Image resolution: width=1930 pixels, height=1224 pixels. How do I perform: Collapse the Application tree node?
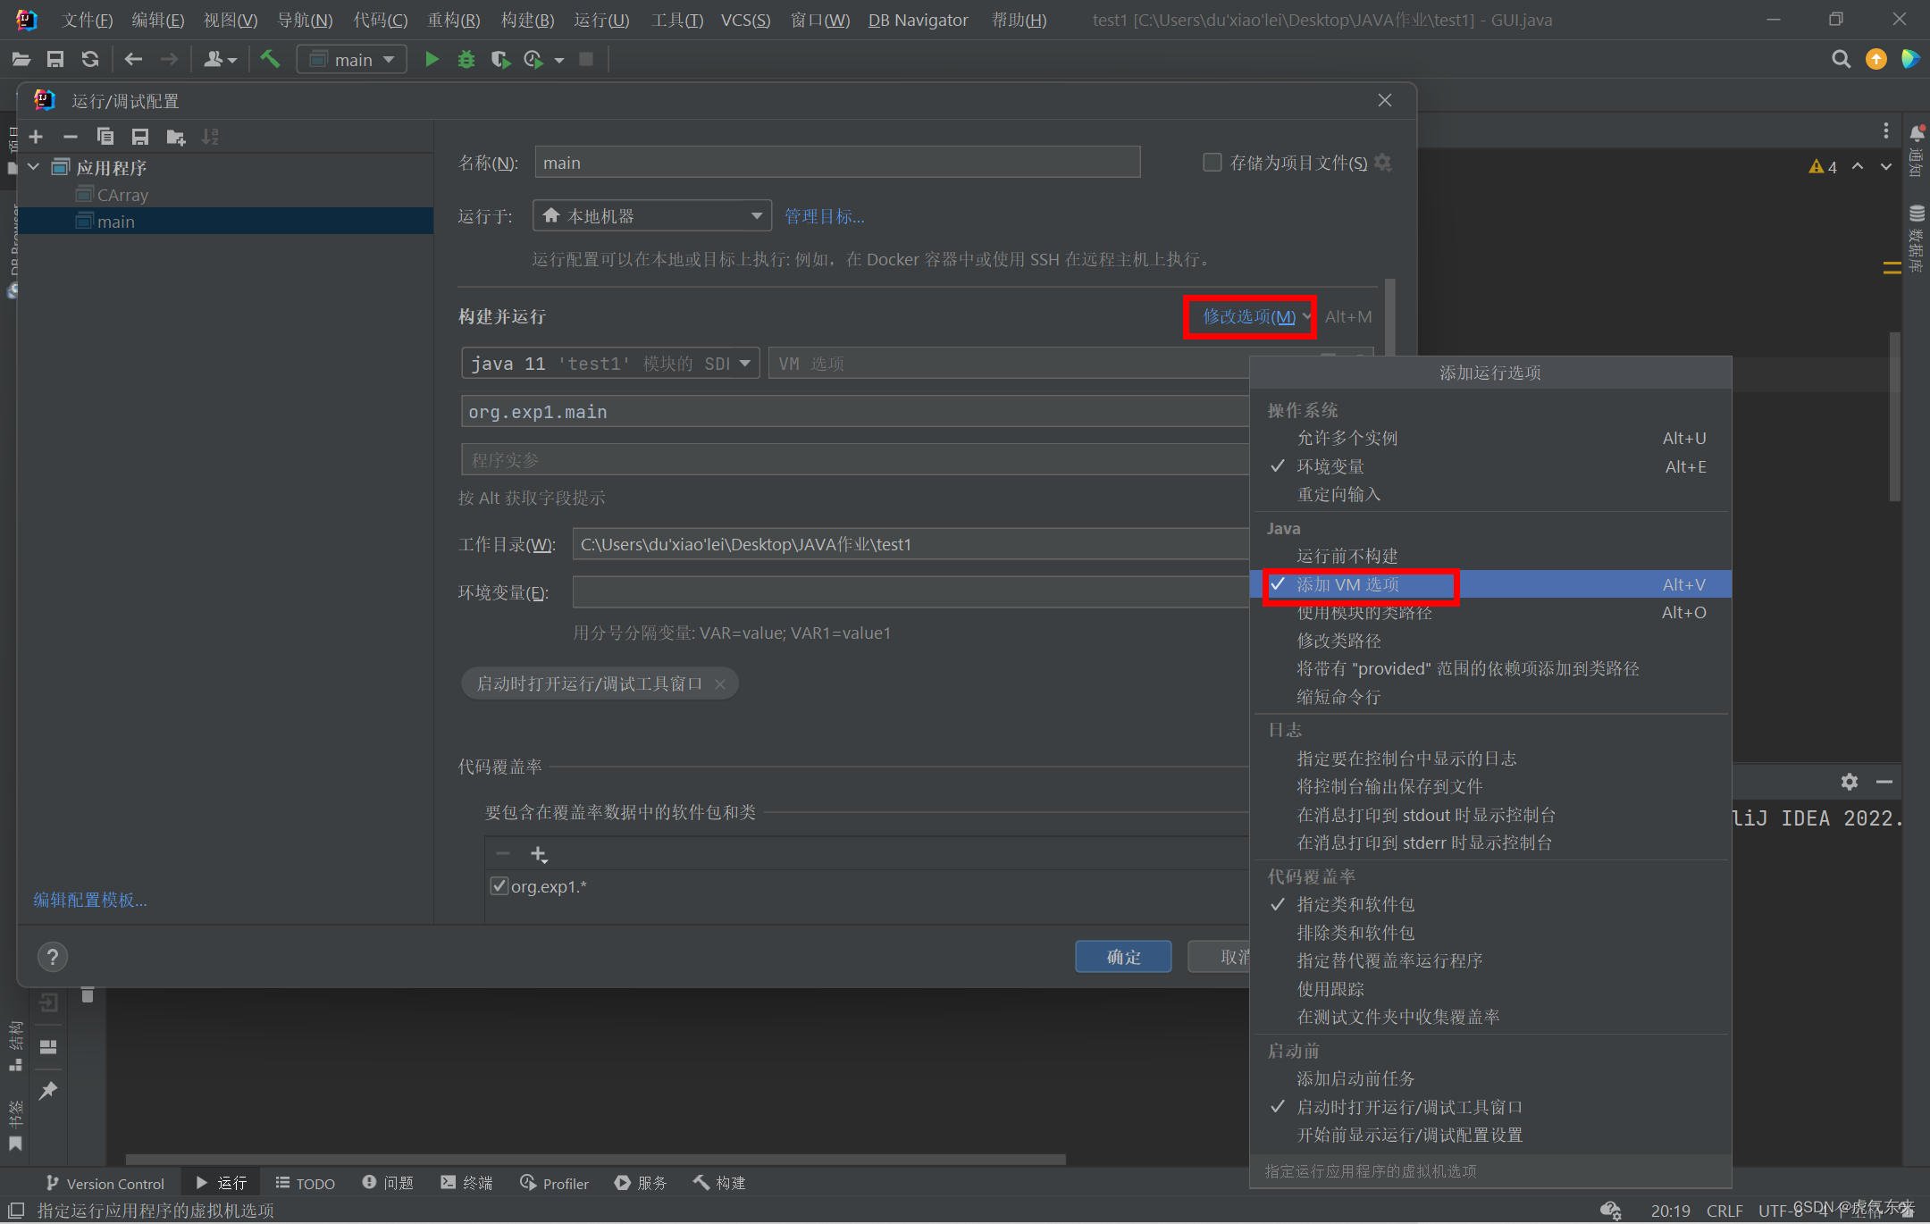coord(34,167)
